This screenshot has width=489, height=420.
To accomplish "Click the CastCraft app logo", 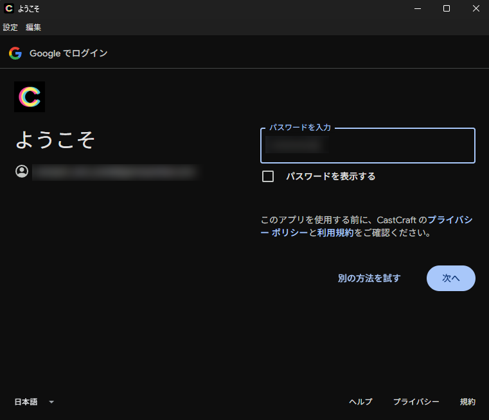I will (x=30, y=97).
